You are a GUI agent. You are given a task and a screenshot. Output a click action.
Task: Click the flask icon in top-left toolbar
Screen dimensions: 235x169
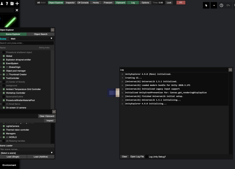tap(2, 3)
